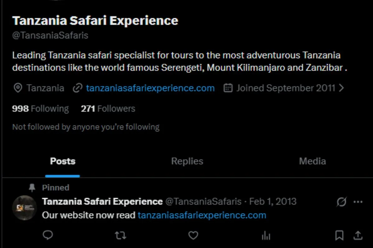The width and height of the screenshot is (373, 248).
Task: Click the website link inside the pinned tweet
Action: tap(201, 215)
